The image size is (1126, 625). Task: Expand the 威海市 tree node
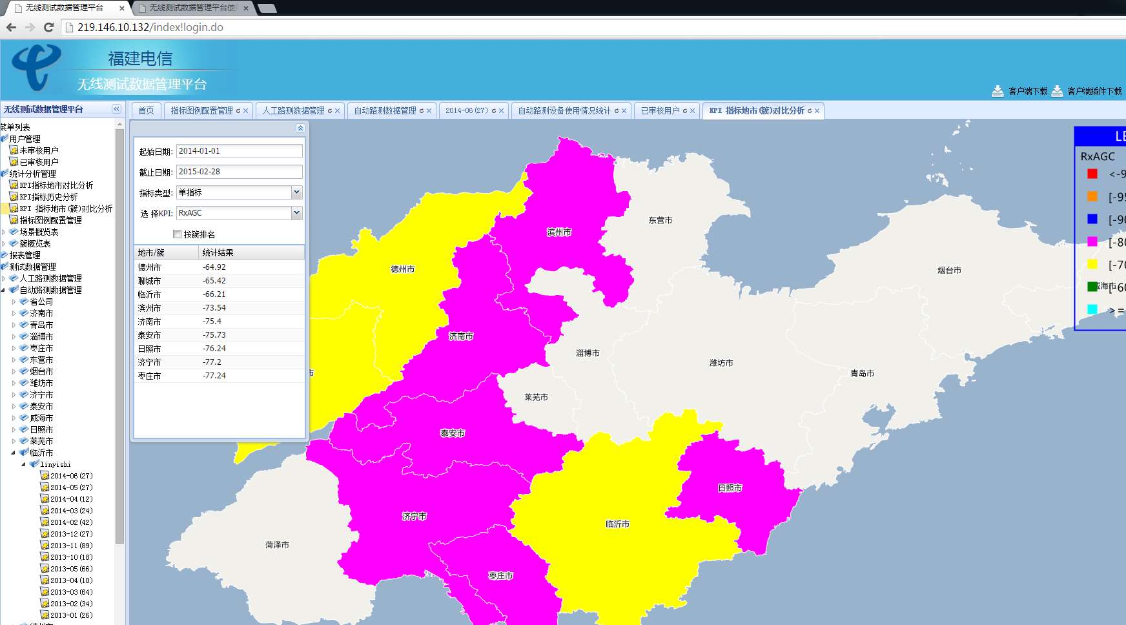[x=14, y=418]
